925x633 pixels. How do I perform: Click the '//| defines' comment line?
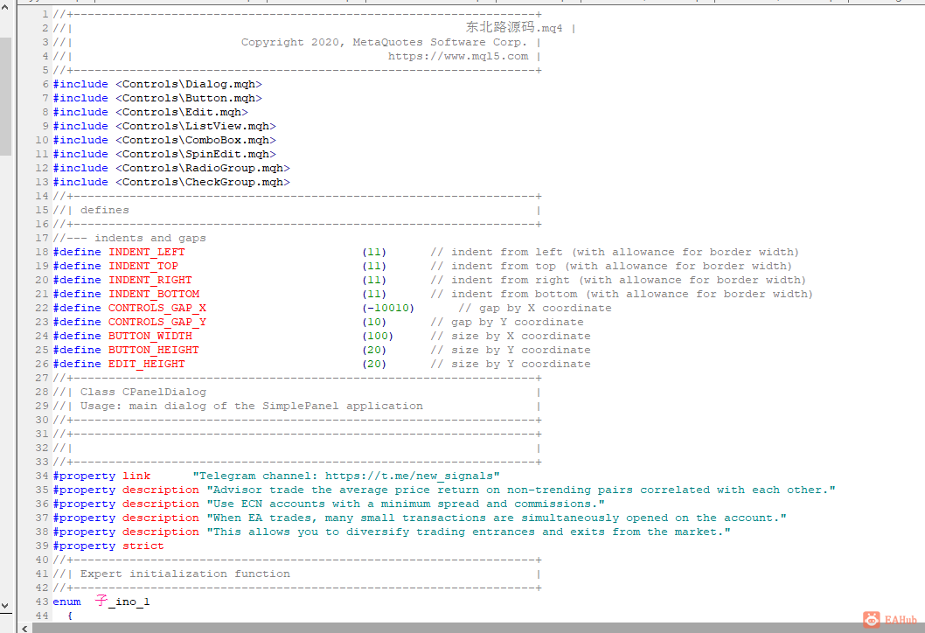click(91, 211)
